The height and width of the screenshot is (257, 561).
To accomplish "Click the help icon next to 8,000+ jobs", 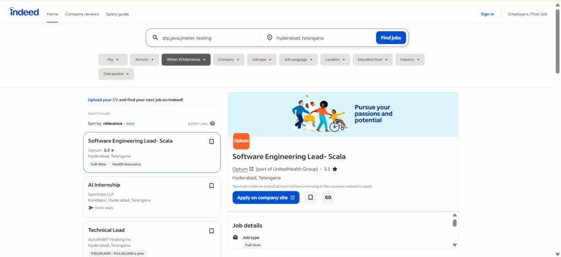I will point(213,124).
